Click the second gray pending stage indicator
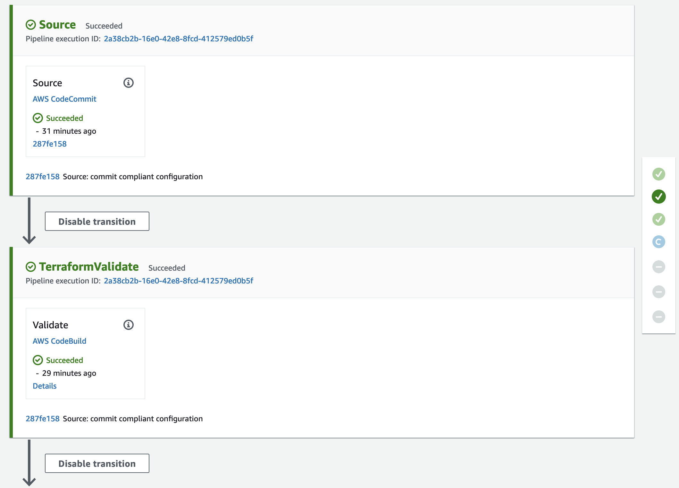Viewport: 679px width, 488px height. 658,292
